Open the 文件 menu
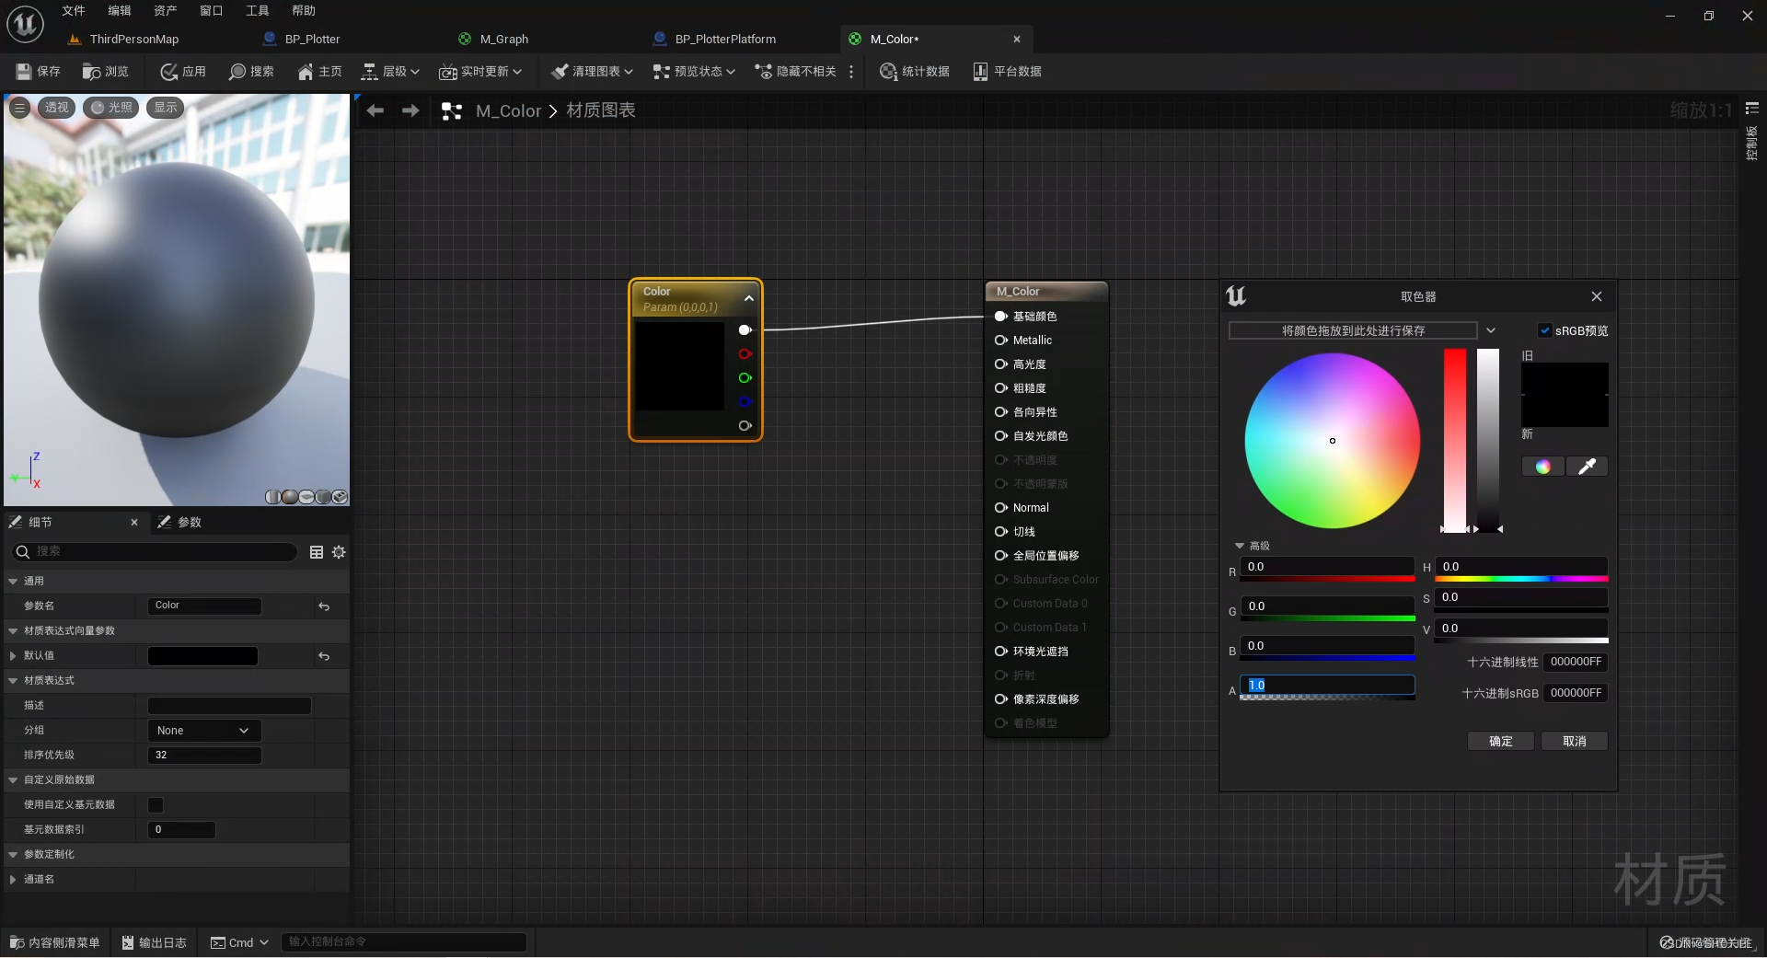The height and width of the screenshot is (958, 1767). tap(74, 11)
